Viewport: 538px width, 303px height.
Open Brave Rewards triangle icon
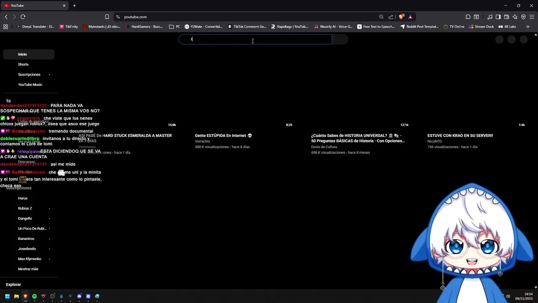click(x=410, y=17)
